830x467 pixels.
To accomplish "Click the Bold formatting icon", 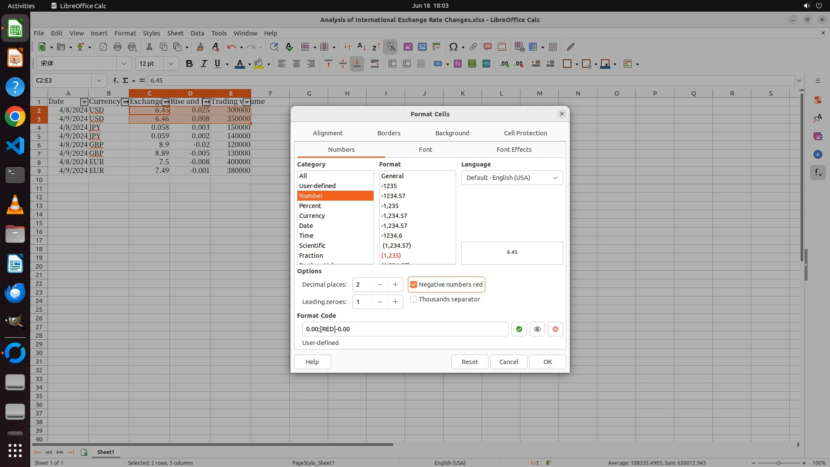I will (x=189, y=64).
